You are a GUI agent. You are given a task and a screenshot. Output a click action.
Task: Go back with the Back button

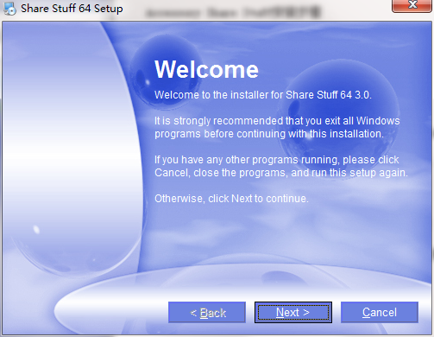click(207, 312)
